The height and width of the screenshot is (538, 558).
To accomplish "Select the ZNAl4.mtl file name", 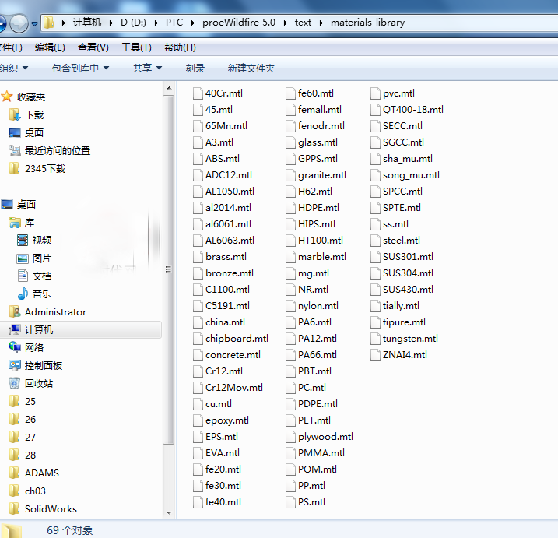I will coord(405,354).
